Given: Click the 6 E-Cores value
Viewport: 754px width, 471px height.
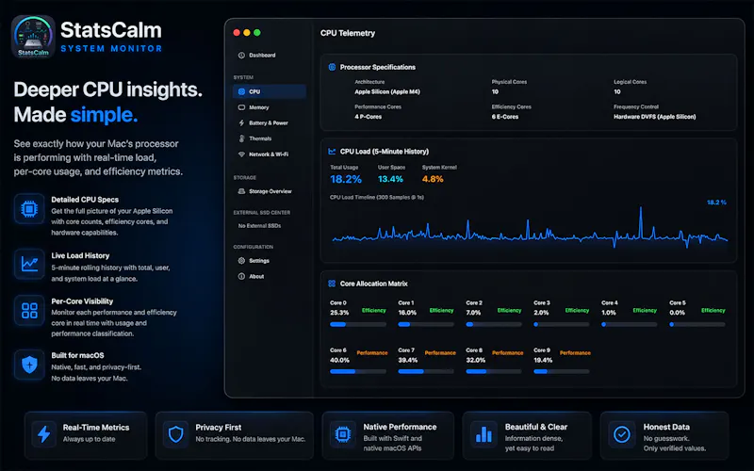Looking at the screenshot, I should point(505,117).
